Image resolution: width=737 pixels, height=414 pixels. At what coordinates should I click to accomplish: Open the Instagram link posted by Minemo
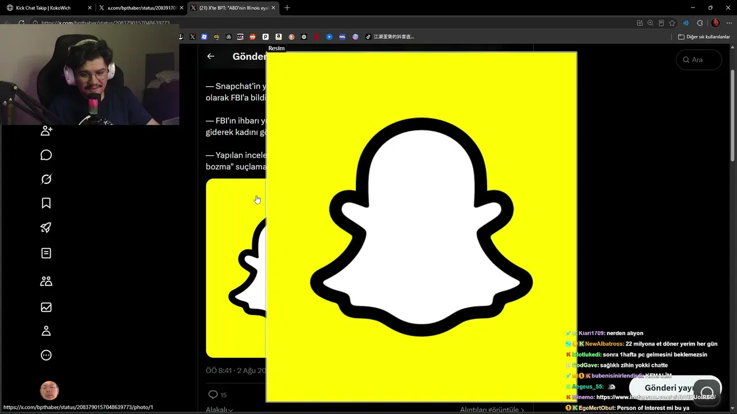click(656, 397)
